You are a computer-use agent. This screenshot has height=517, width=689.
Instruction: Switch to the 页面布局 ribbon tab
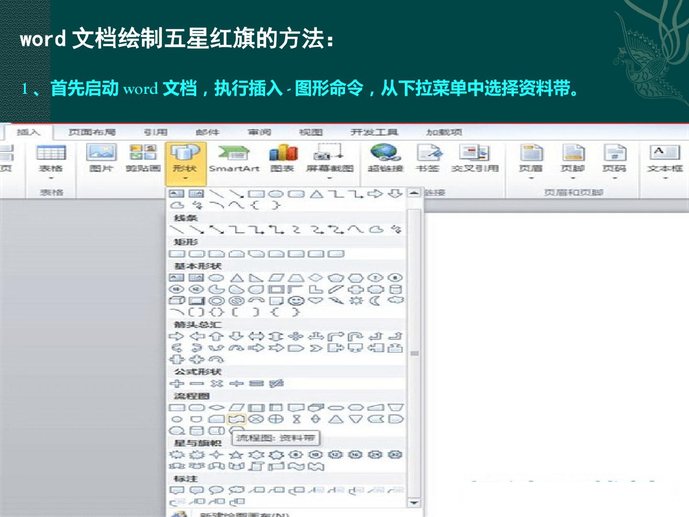coord(92,132)
